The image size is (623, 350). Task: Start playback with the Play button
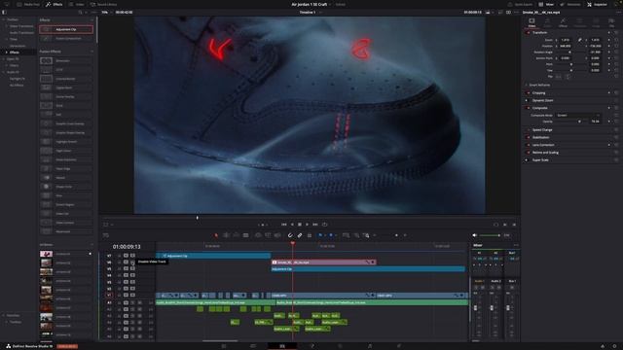(x=308, y=225)
